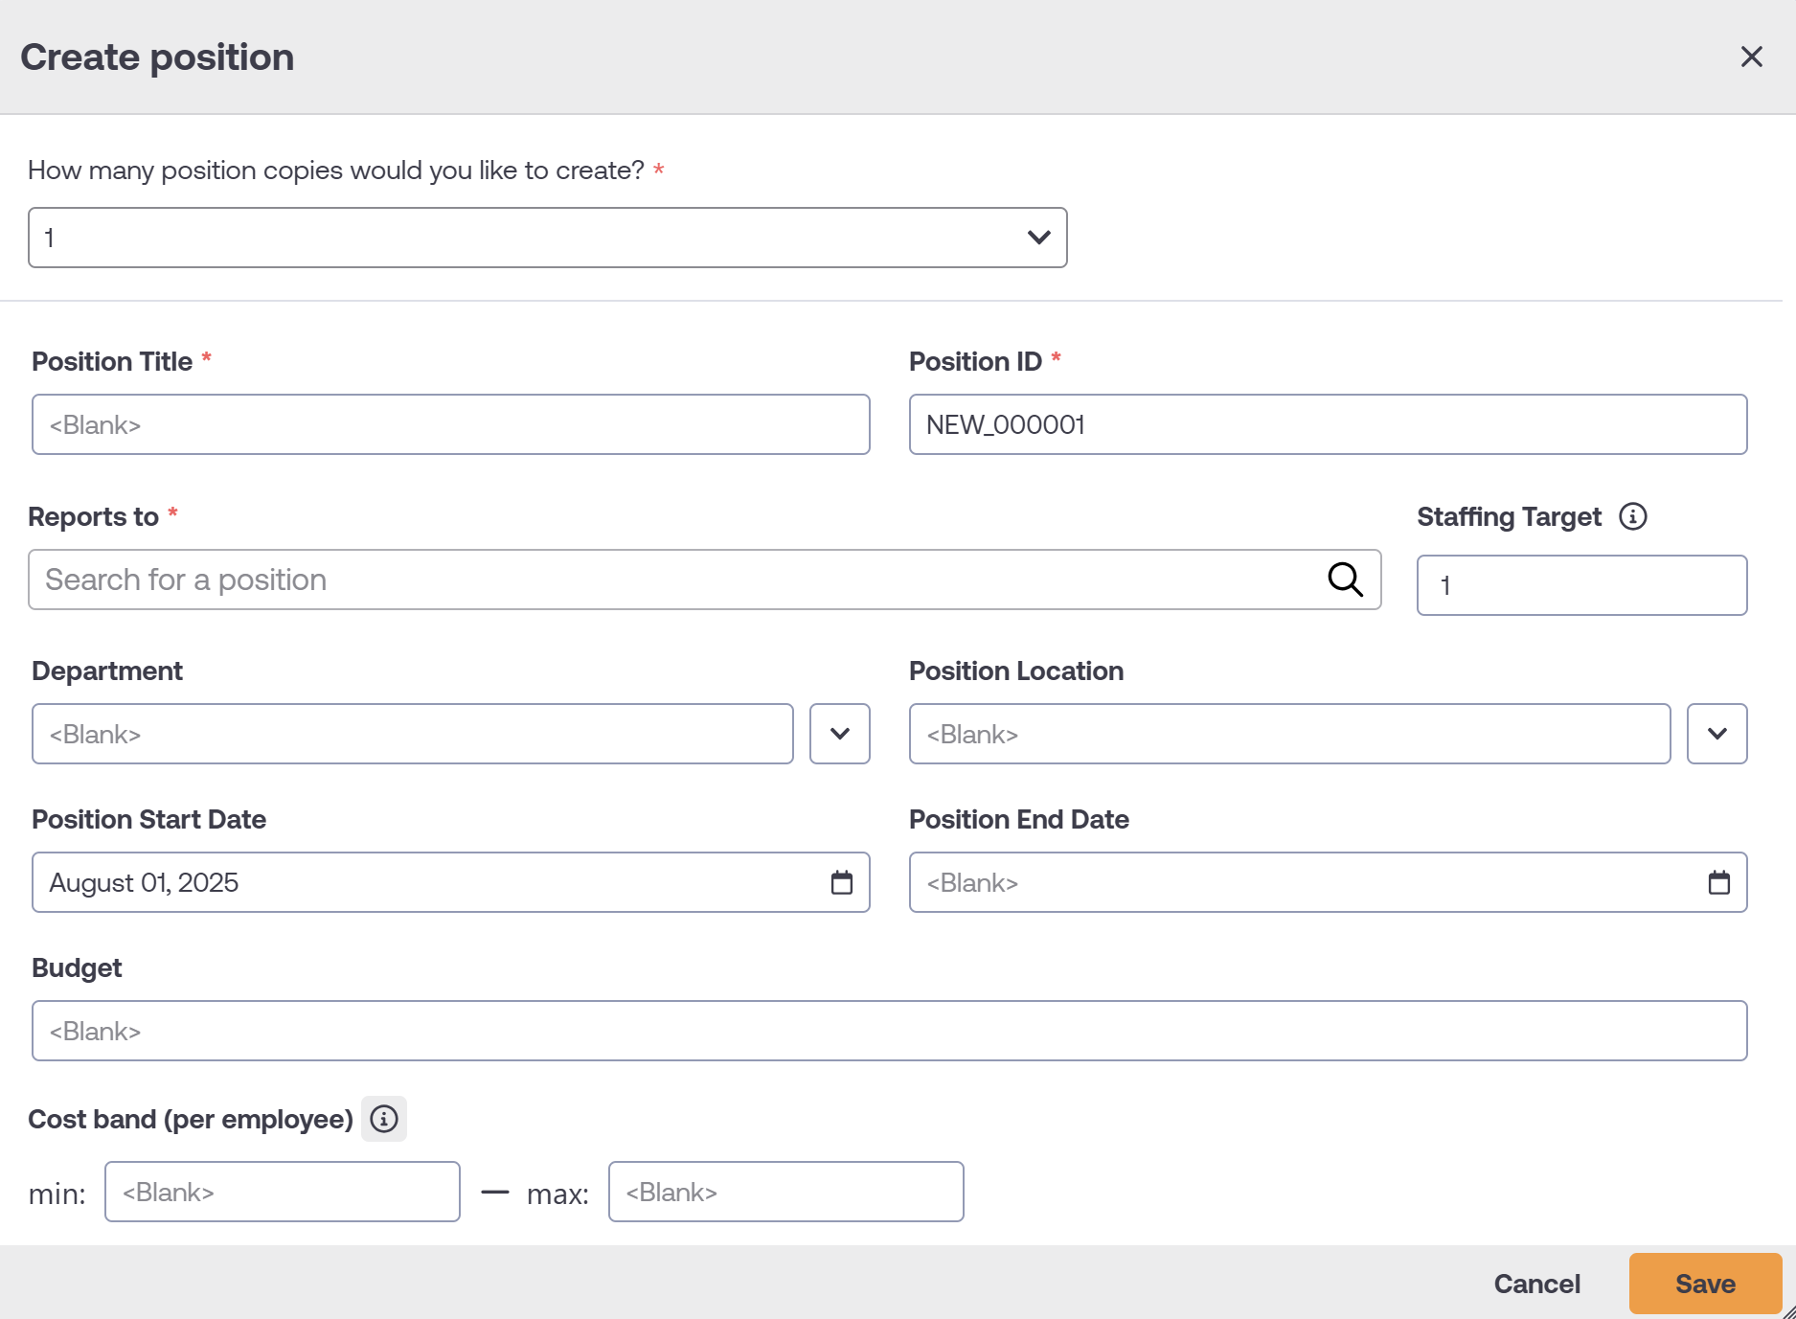The image size is (1796, 1319).
Task: Click the Position Title input field
Action: coord(450,424)
